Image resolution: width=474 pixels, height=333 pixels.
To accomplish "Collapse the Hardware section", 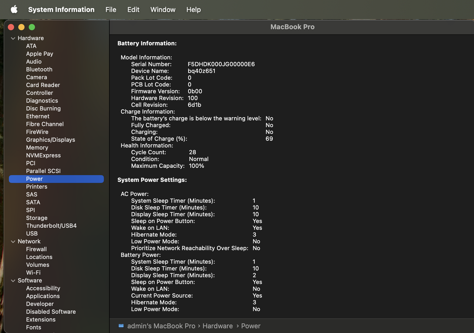I will (13, 38).
